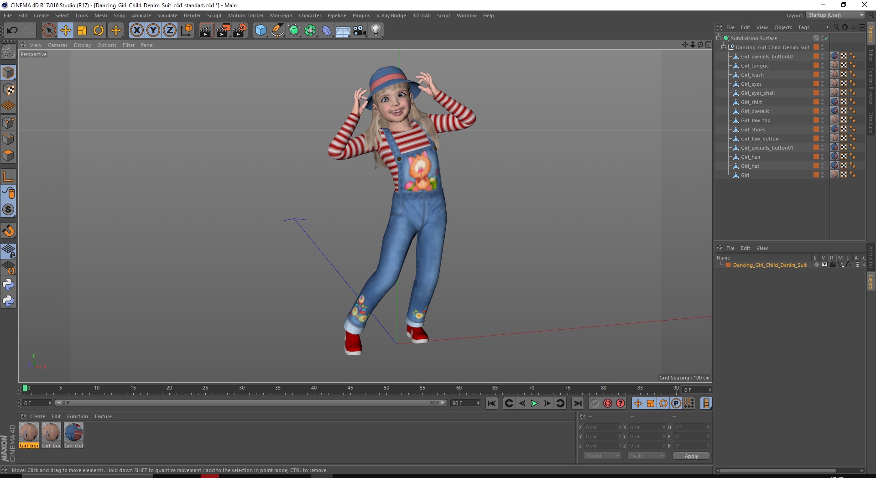
Task: Open the Subdivision Surface generators icon
Action: tap(294, 31)
